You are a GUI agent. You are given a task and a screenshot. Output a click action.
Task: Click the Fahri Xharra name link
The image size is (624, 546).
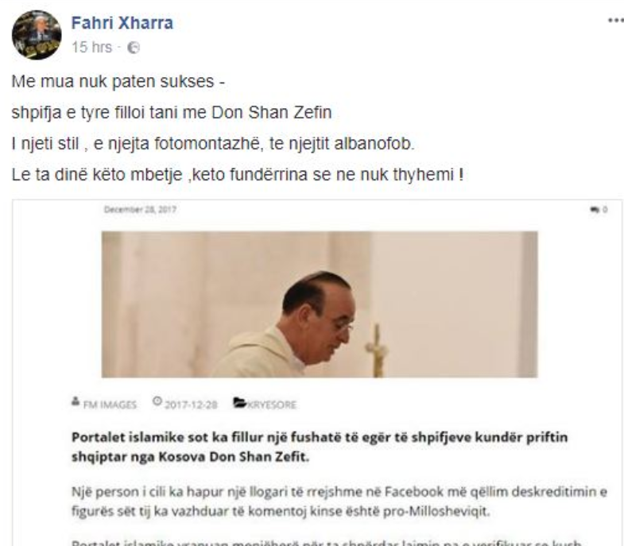point(122,23)
